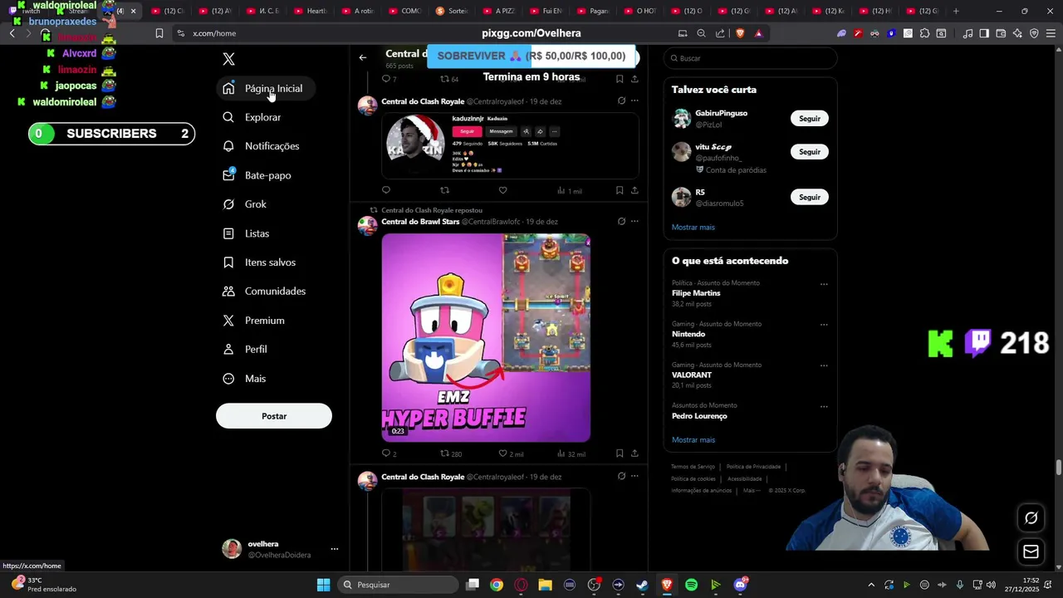Open the Pedro Lourenço trending topic
The height and width of the screenshot is (598, 1063).
click(x=699, y=416)
